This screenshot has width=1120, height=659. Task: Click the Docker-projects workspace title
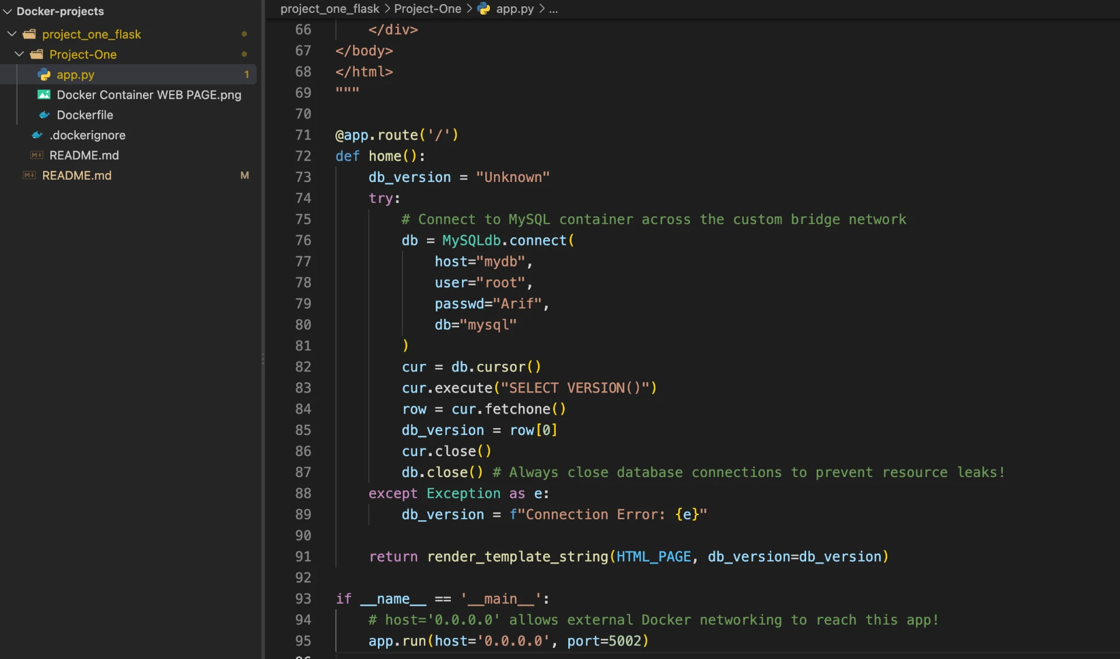click(x=60, y=11)
